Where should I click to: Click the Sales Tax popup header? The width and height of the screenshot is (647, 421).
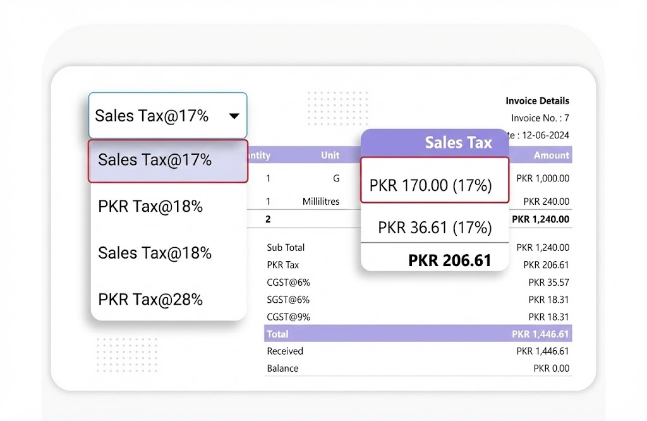[435, 143]
